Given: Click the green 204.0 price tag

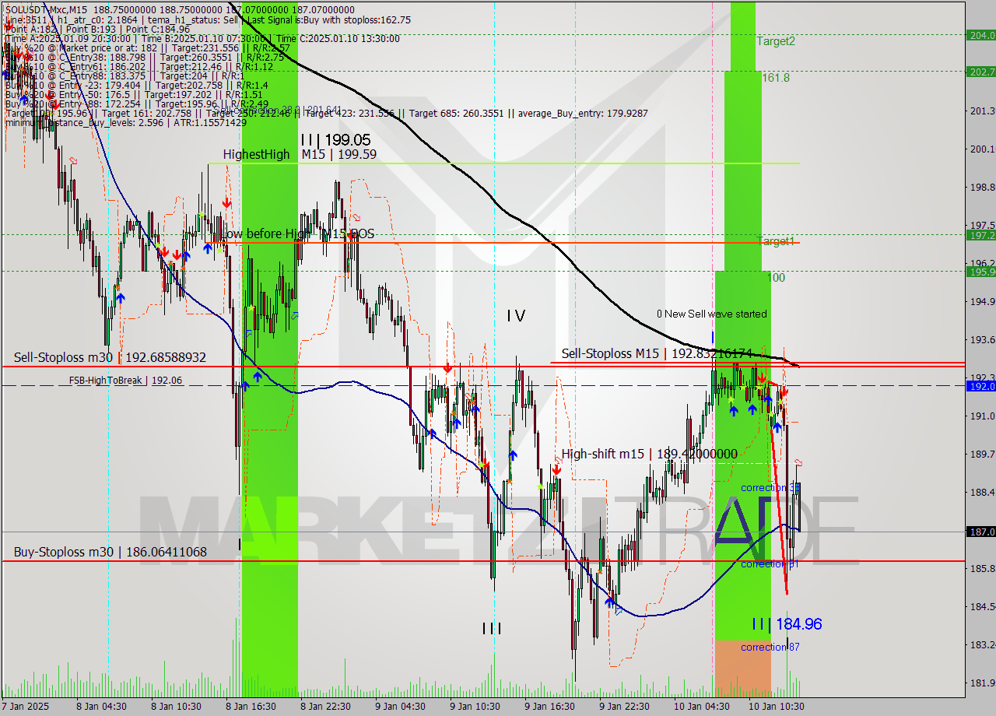Looking at the screenshot, I should point(980,35).
